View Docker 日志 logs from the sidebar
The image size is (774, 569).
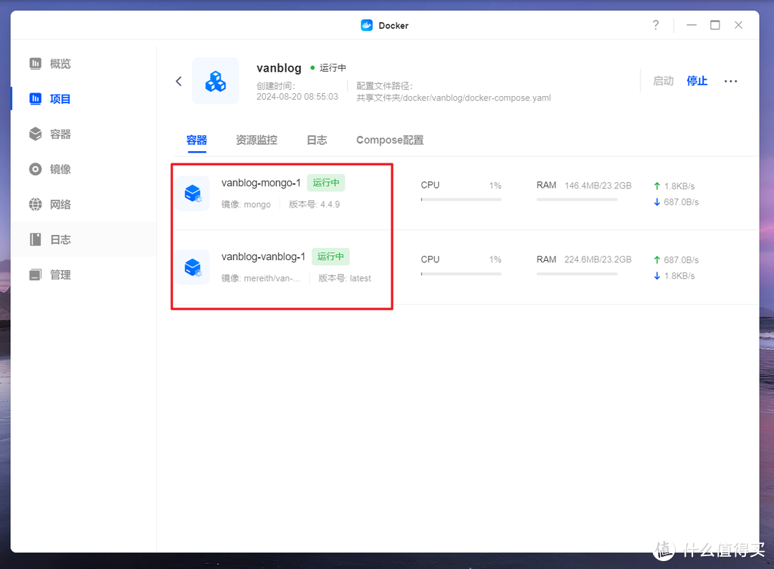[50, 239]
